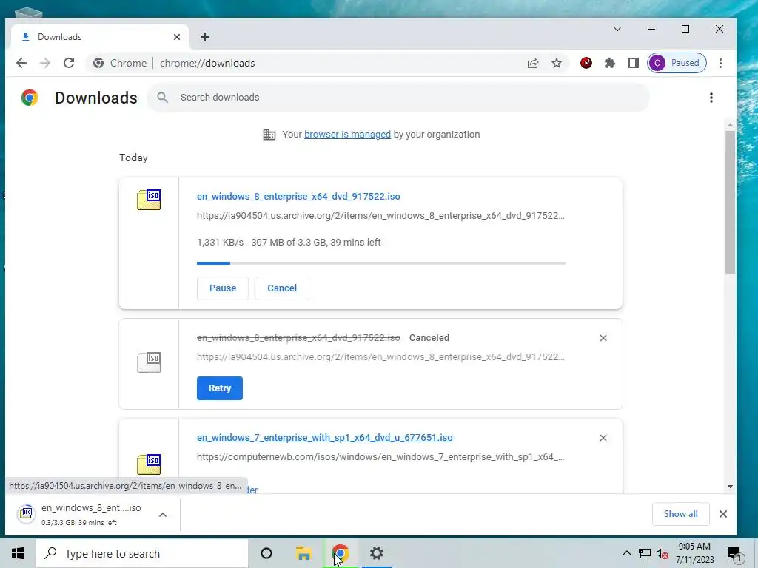The width and height of the screenshot is (758, 568).
Task: Remove the Windows 7 ISO entry
Action: [603, 438]
